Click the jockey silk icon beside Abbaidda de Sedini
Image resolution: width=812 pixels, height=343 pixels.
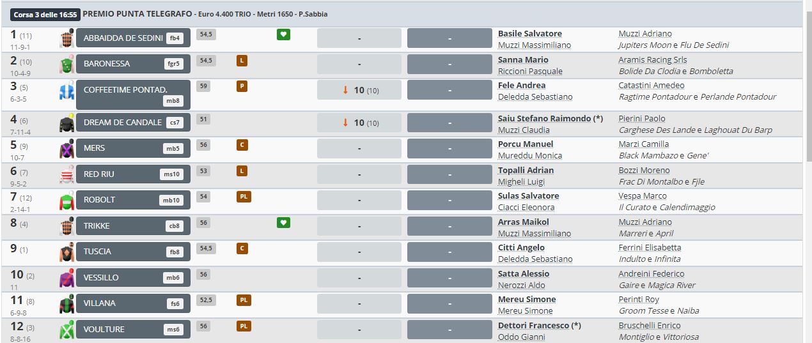pyautogui.click(x=66, y=38)
